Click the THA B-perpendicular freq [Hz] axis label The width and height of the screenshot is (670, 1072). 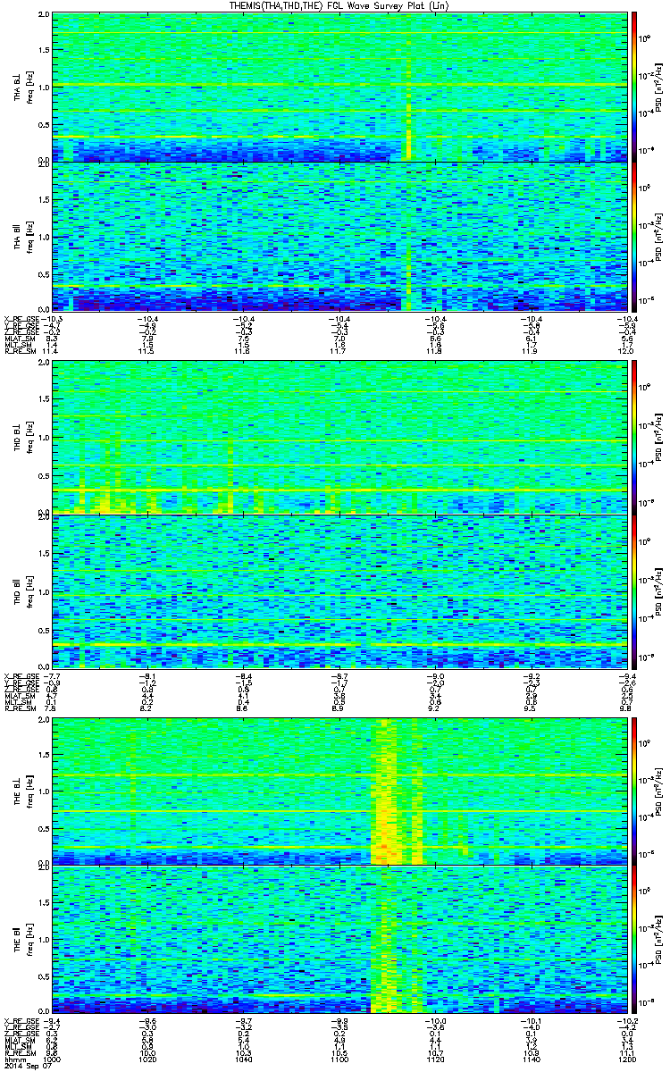pyautogui.click(x=29, y=87)
